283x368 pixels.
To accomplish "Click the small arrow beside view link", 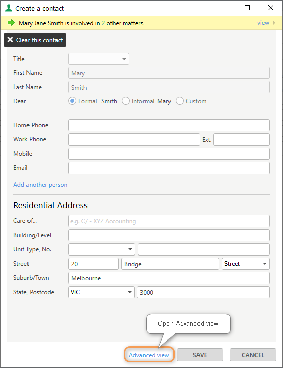I will pos(274,23).
